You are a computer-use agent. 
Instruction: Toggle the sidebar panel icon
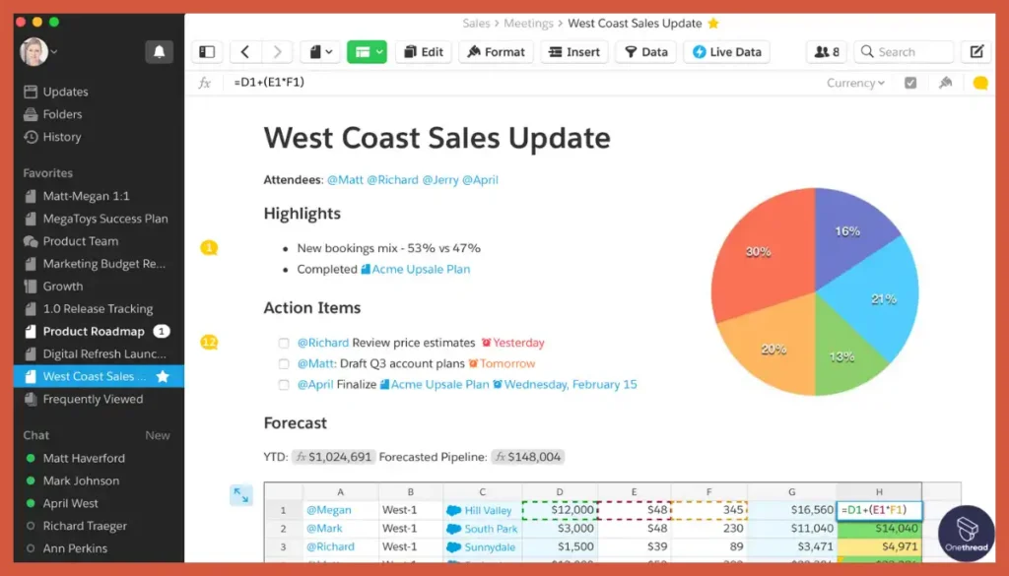pyautogui.click(x=207, y=52)
